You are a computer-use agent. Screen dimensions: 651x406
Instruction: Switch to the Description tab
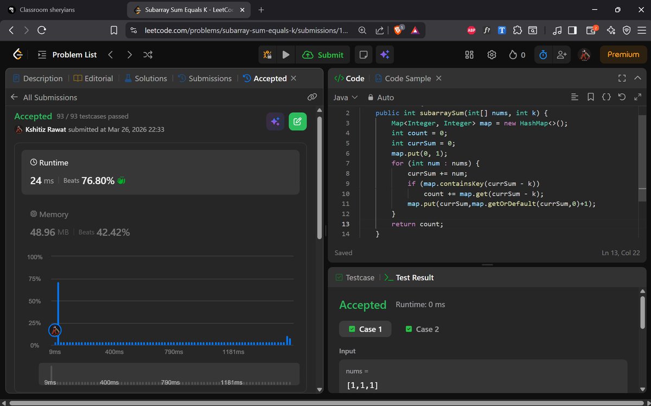click(x=37, y=78)
